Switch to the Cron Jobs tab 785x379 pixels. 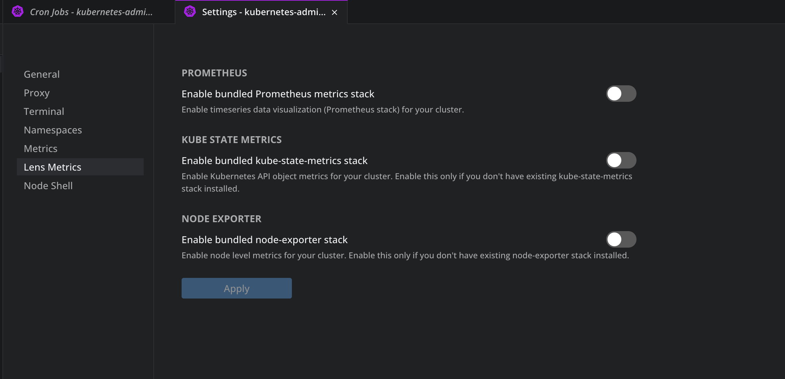pos(89,12)
